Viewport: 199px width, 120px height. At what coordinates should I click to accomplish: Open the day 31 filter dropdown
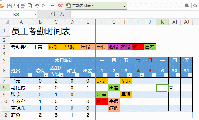click(x=190, y=75)
